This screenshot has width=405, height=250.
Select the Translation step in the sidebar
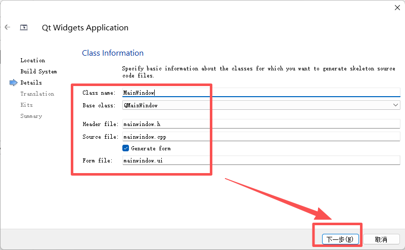[x=37, y=94]
